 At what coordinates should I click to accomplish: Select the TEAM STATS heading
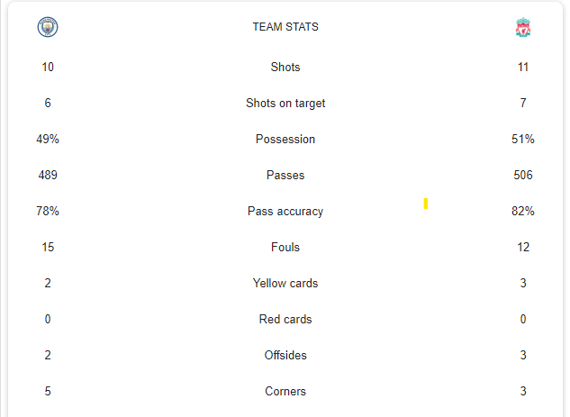285,27
